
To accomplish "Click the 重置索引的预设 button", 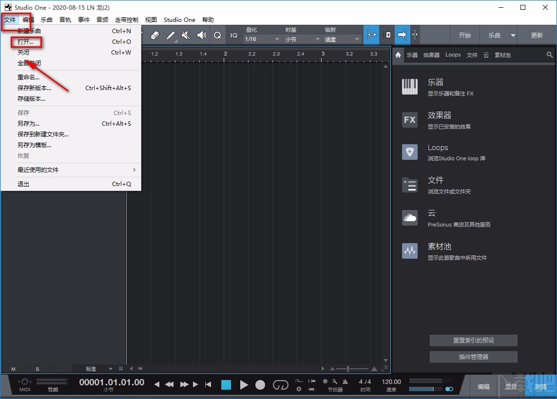I will tap(474, 340).
